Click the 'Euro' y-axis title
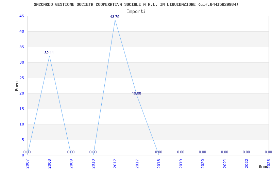This screenshot has width=272, height=170. [17, 86]
